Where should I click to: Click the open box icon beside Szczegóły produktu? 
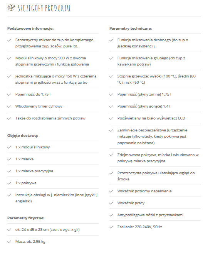(x=11, y=8)
